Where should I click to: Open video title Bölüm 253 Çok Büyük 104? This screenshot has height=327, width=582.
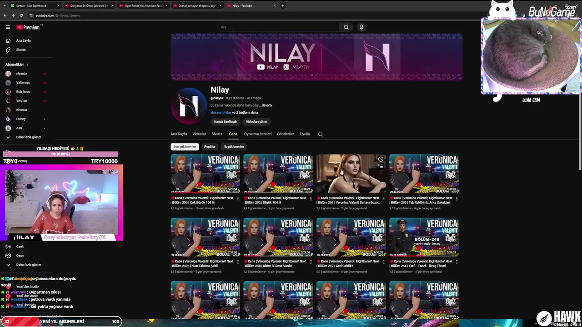point(202,200)
